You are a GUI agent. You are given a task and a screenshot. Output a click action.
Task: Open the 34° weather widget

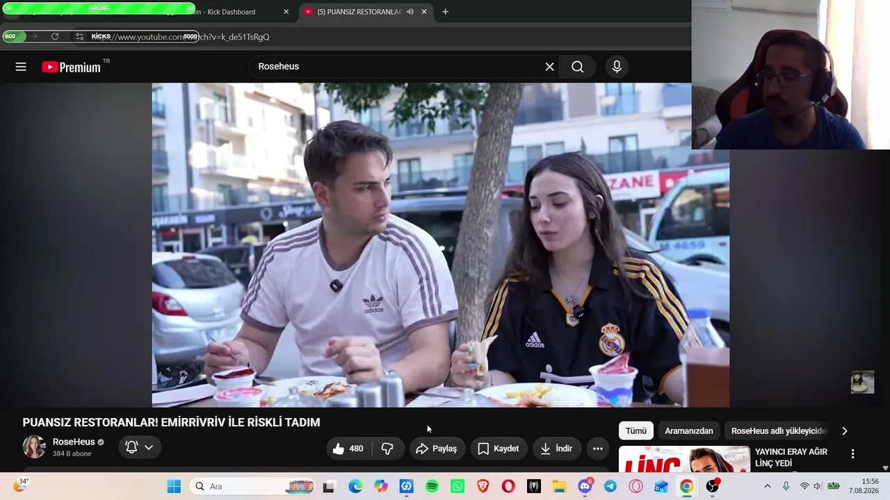21,485
